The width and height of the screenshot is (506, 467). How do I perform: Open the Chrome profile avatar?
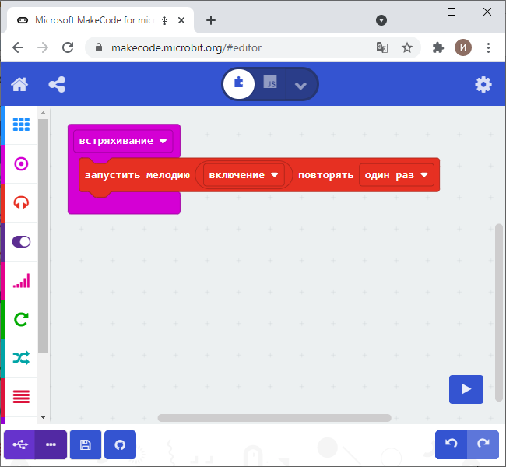[463, 47]
